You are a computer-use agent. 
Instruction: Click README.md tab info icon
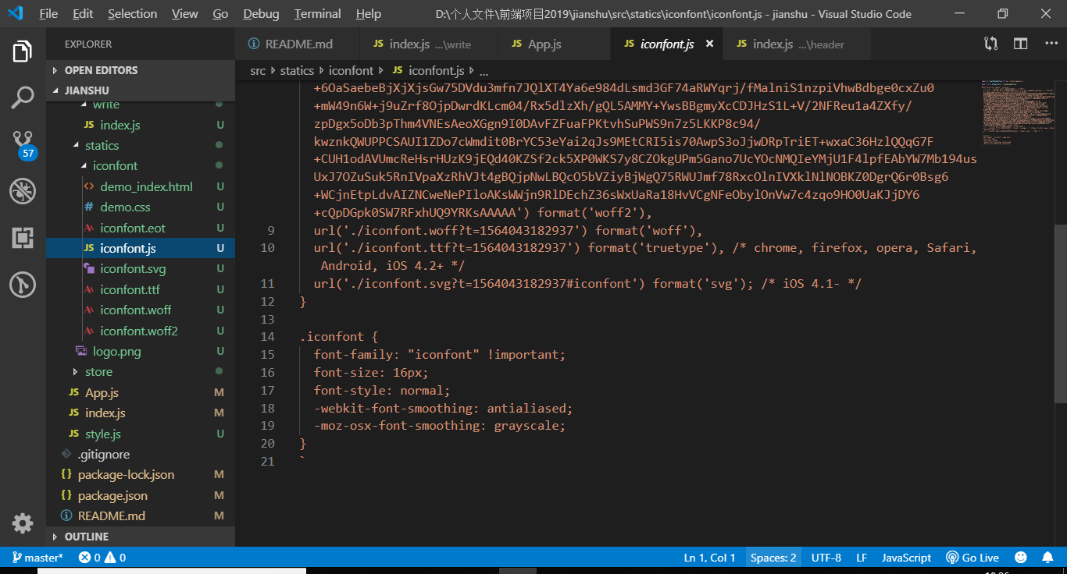coord(253,44)
